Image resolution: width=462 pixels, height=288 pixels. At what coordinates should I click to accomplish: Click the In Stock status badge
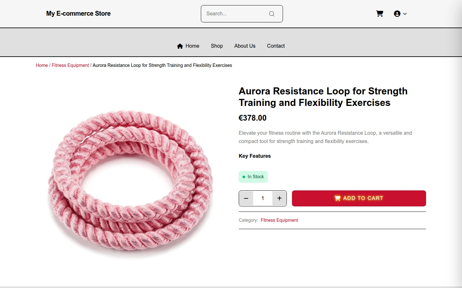(x=253, y=177)
